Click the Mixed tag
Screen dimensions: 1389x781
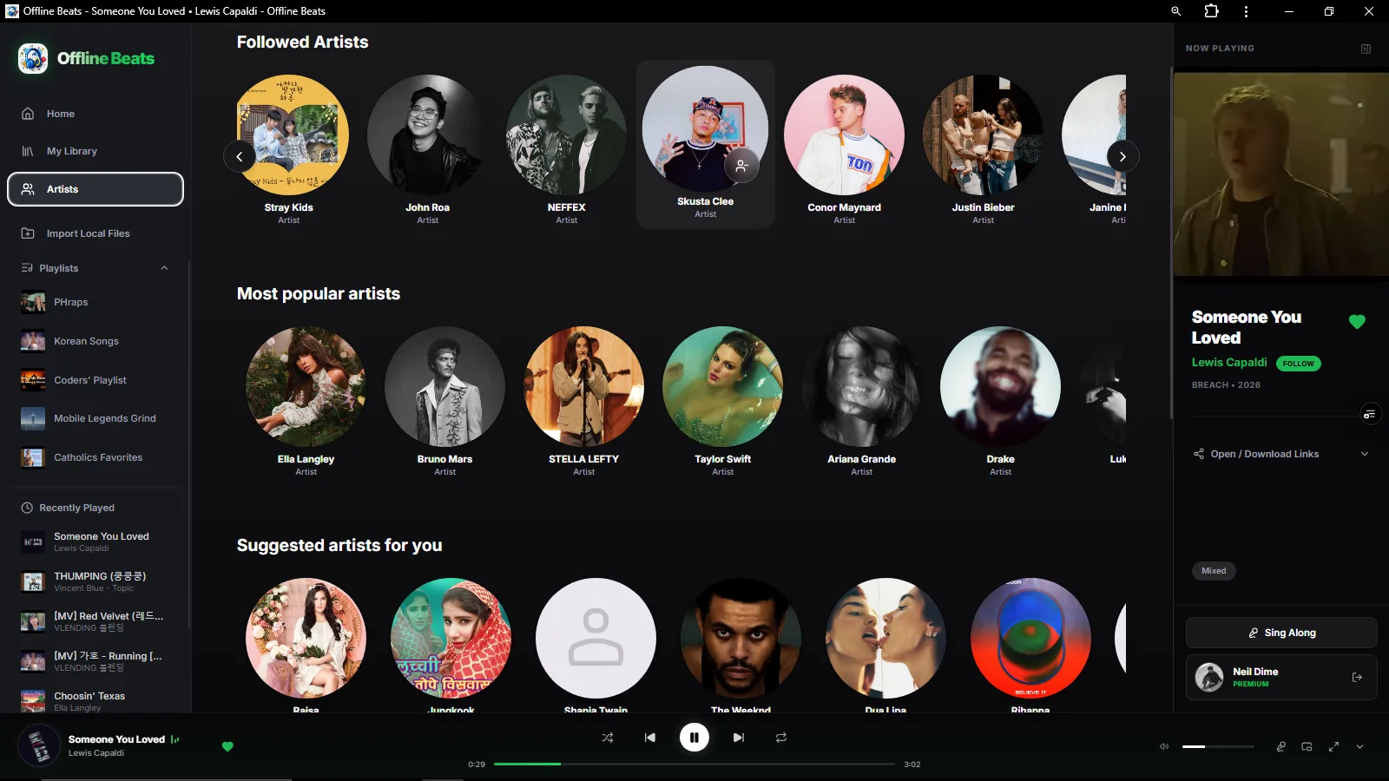pos(1214,571)
